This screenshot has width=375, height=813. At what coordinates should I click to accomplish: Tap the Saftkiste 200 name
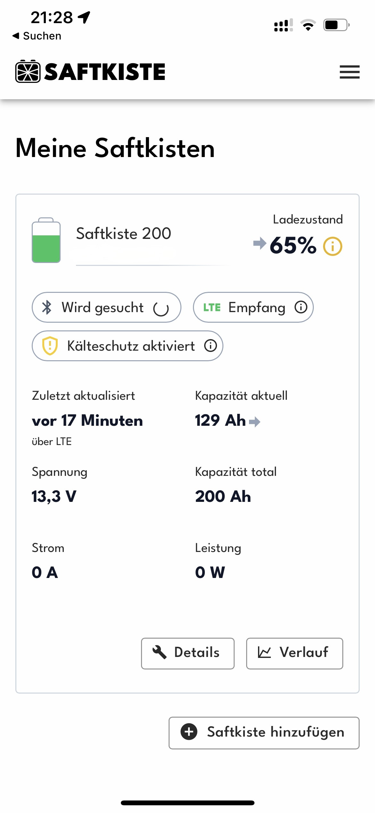point(123,233)
